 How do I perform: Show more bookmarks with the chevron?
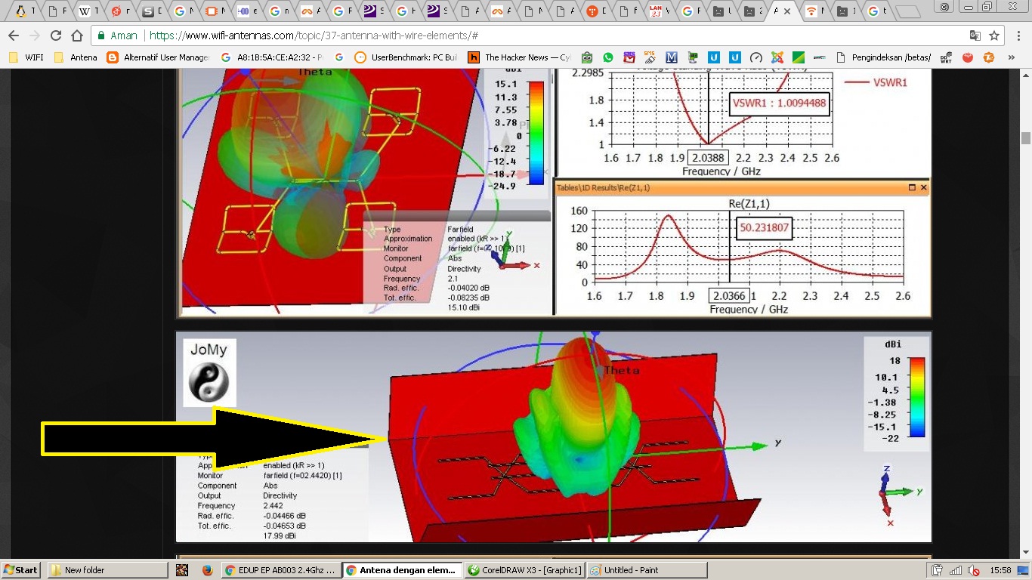(1012, 57)
